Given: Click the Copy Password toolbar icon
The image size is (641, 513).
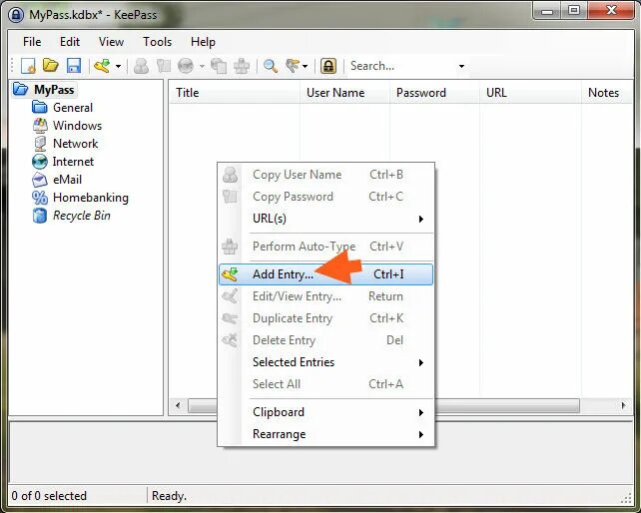Looking at the screenshot, I should point(164,66).
